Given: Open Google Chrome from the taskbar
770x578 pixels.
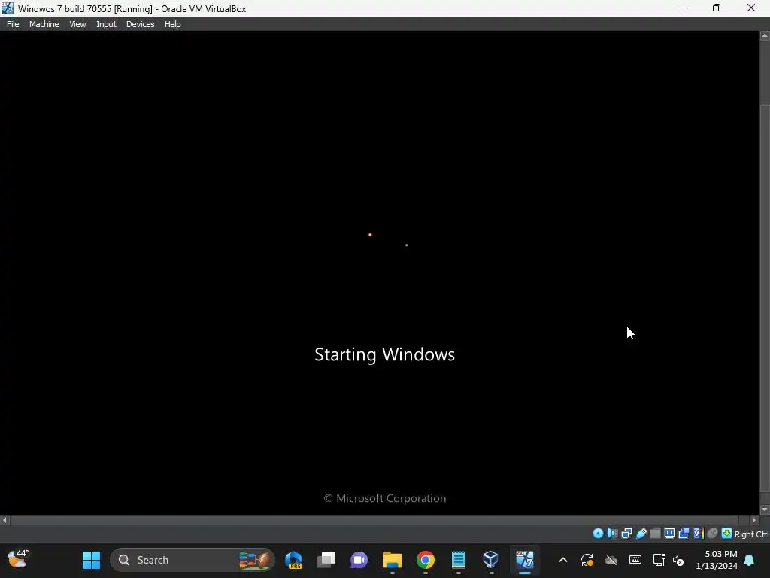Looking at the screenshot, I should [426, 560].
